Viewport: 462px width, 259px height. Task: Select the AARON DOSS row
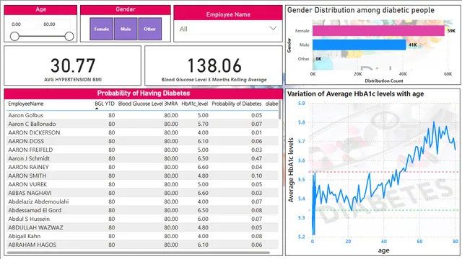click(142, 141)
